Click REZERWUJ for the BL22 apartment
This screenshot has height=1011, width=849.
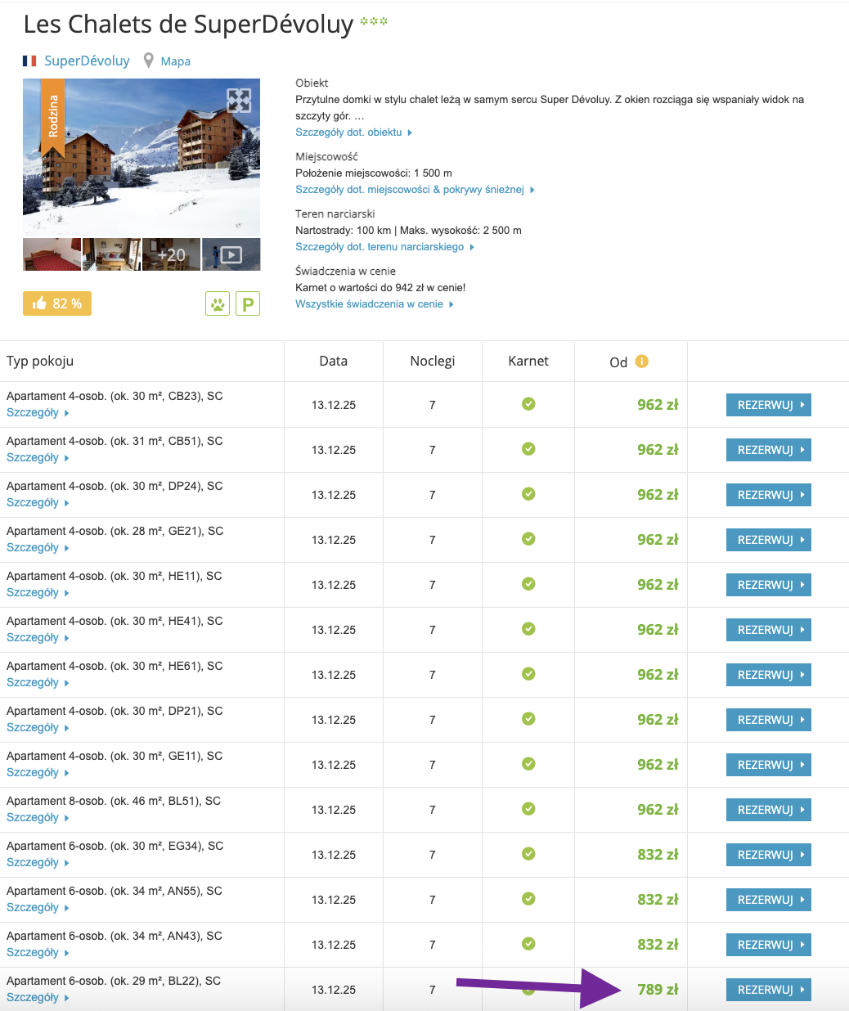pos(769,990)
